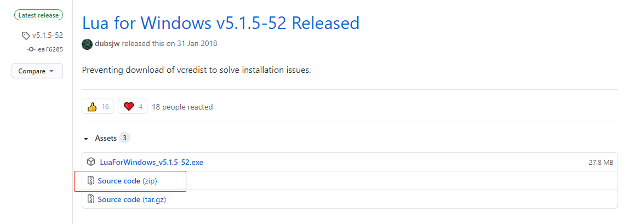Open commit eaf6205
Screen dimensions: 629x224
[50, 49]
